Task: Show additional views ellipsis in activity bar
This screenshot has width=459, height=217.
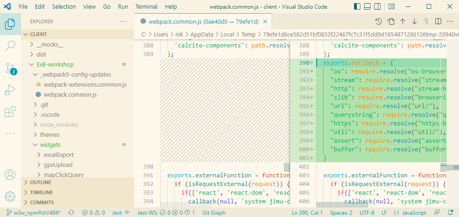Action: click(10, 134)
